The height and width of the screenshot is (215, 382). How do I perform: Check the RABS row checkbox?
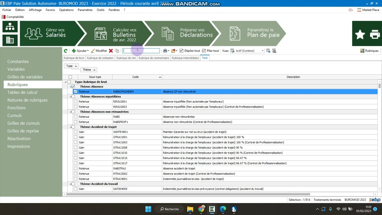tap(75, 117)
